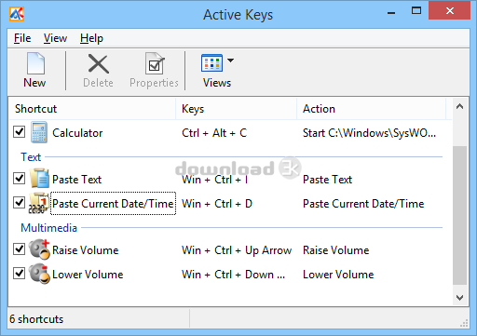Open the File menu

pos(22,38)
